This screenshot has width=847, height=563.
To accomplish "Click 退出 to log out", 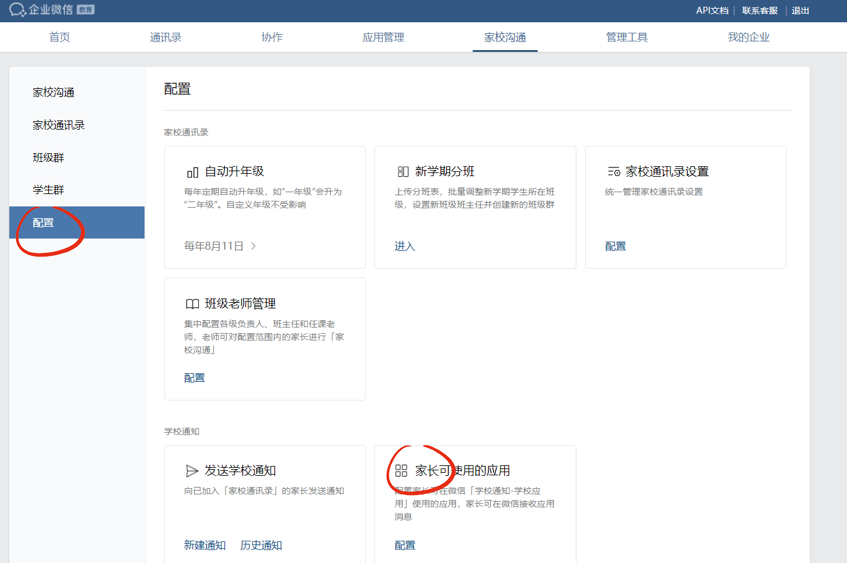I will click(800, 11).
